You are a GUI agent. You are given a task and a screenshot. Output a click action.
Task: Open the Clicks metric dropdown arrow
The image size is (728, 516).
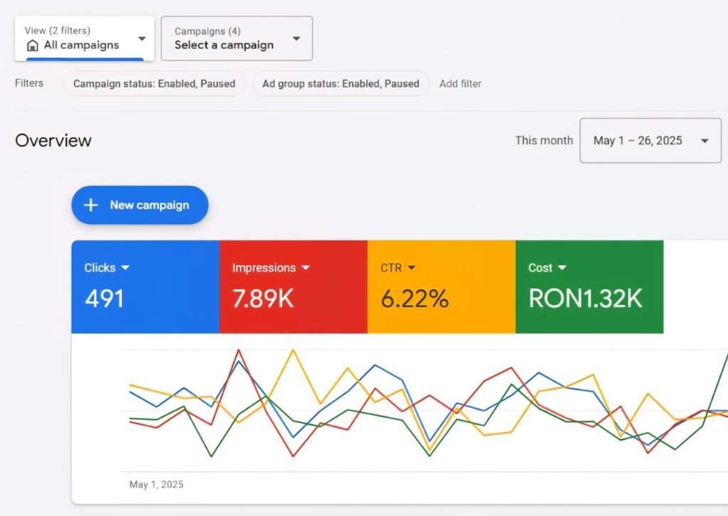pos(125,268)
